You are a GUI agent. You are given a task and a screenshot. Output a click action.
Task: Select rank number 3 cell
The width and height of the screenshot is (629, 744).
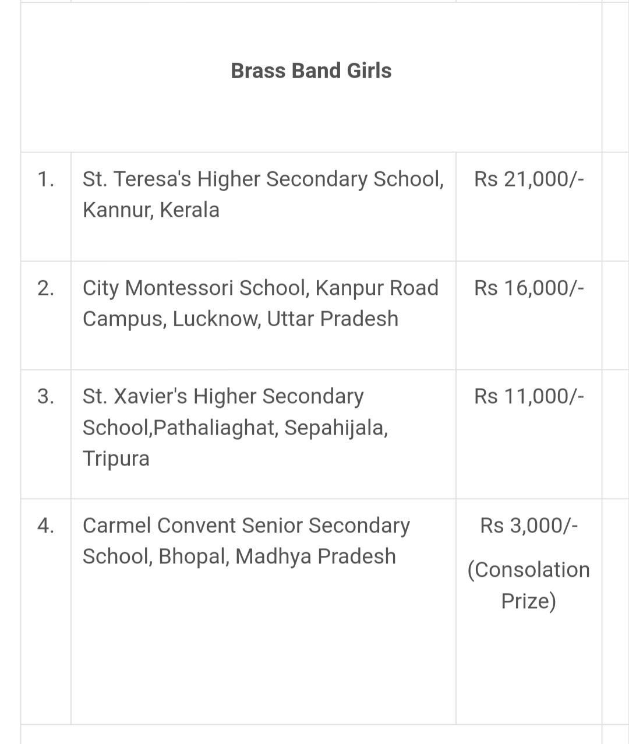point(46,396)
